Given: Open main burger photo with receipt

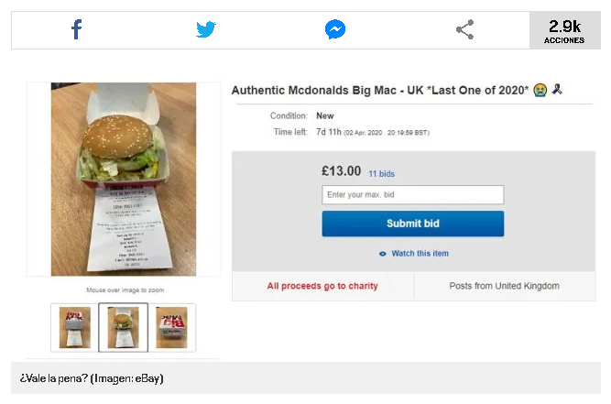Looking at the screenshot, I should pyautogui.click(x=124, y=180).
